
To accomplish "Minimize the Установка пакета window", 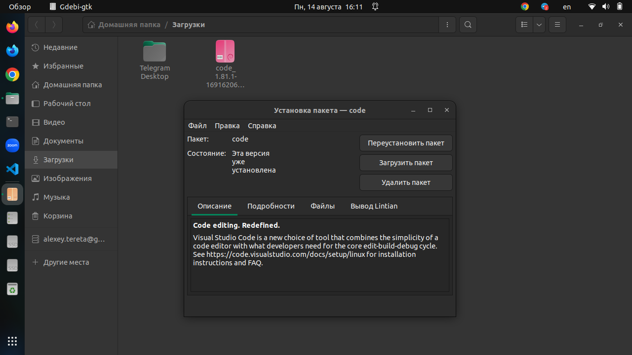I will (413, 110).
